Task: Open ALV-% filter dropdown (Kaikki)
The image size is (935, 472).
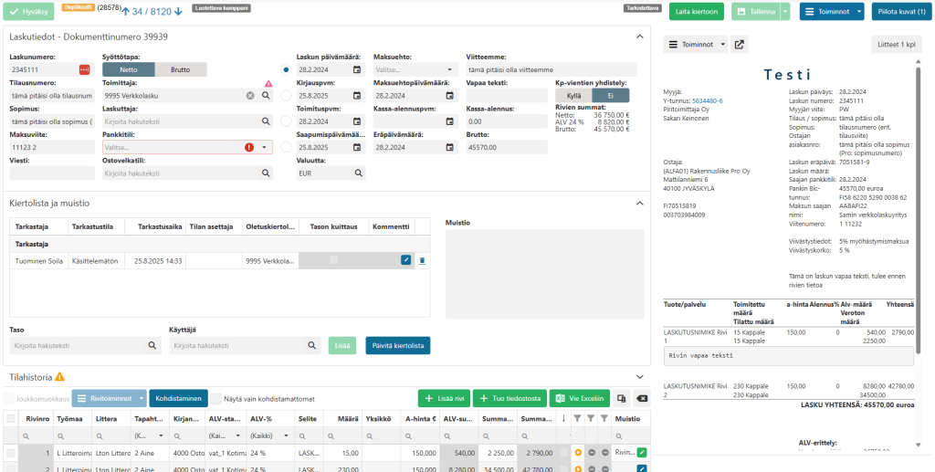Action: 268,435
